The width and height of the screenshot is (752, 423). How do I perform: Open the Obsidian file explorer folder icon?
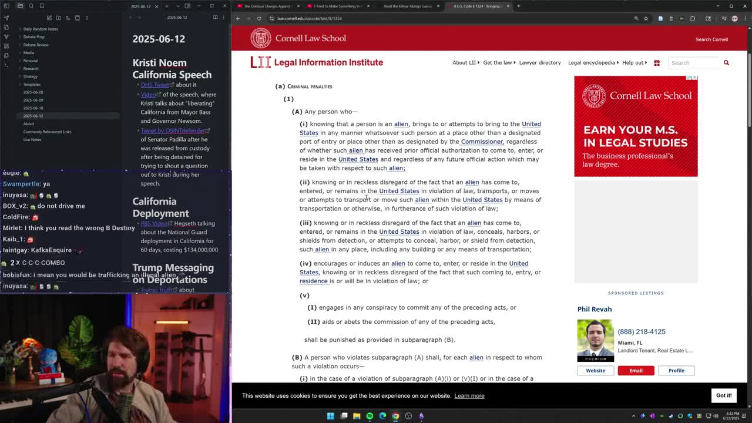tap(20, 6)
